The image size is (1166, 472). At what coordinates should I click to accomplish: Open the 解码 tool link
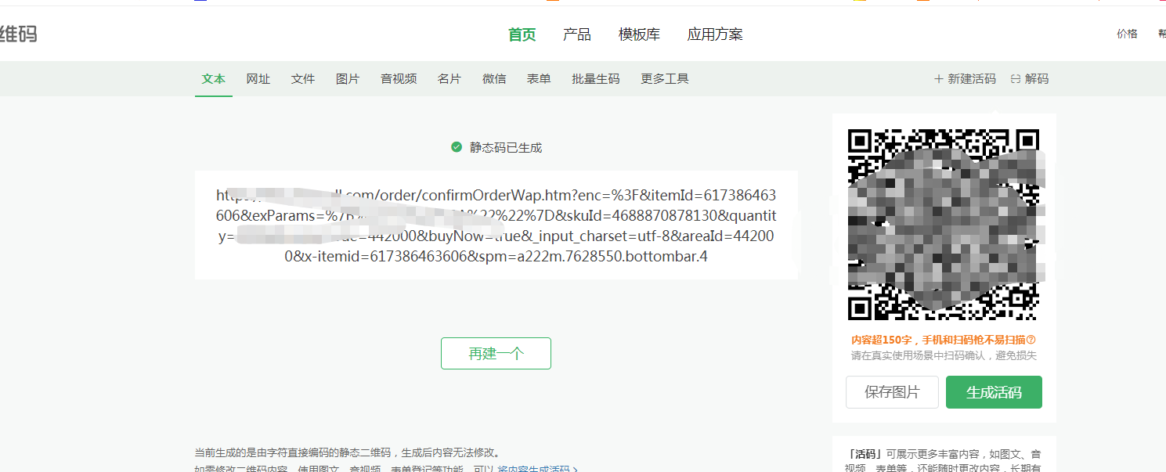[x=1030, y=79]
